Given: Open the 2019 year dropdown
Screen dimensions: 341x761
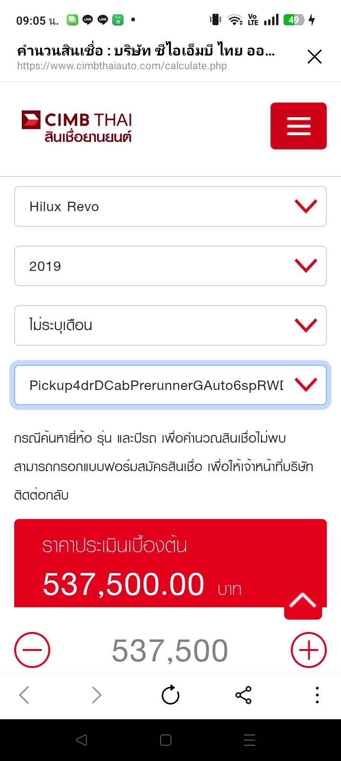Looking at the screenshot, I should click(x=170, y=266).
